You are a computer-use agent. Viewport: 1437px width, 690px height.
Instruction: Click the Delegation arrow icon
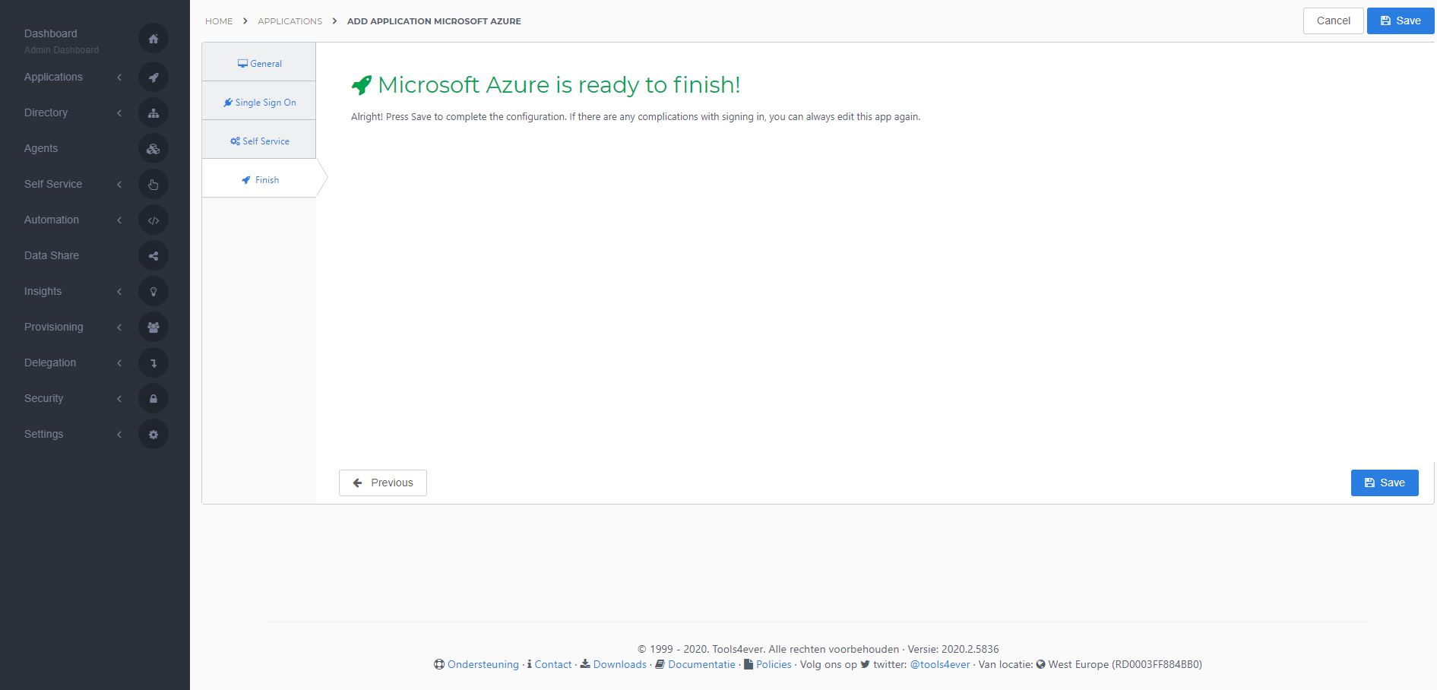[154, 362]
